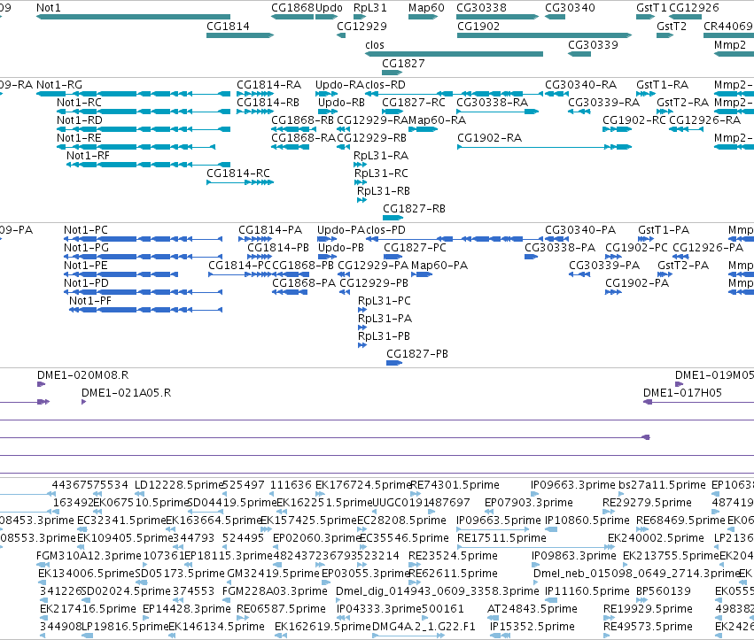
Task: Click transcript GstT2-RA
Action: pyautogui.click(x=682, y=103)
